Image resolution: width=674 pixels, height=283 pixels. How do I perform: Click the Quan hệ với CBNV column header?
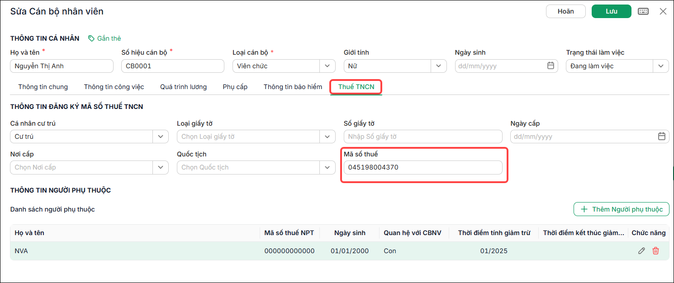412,233
